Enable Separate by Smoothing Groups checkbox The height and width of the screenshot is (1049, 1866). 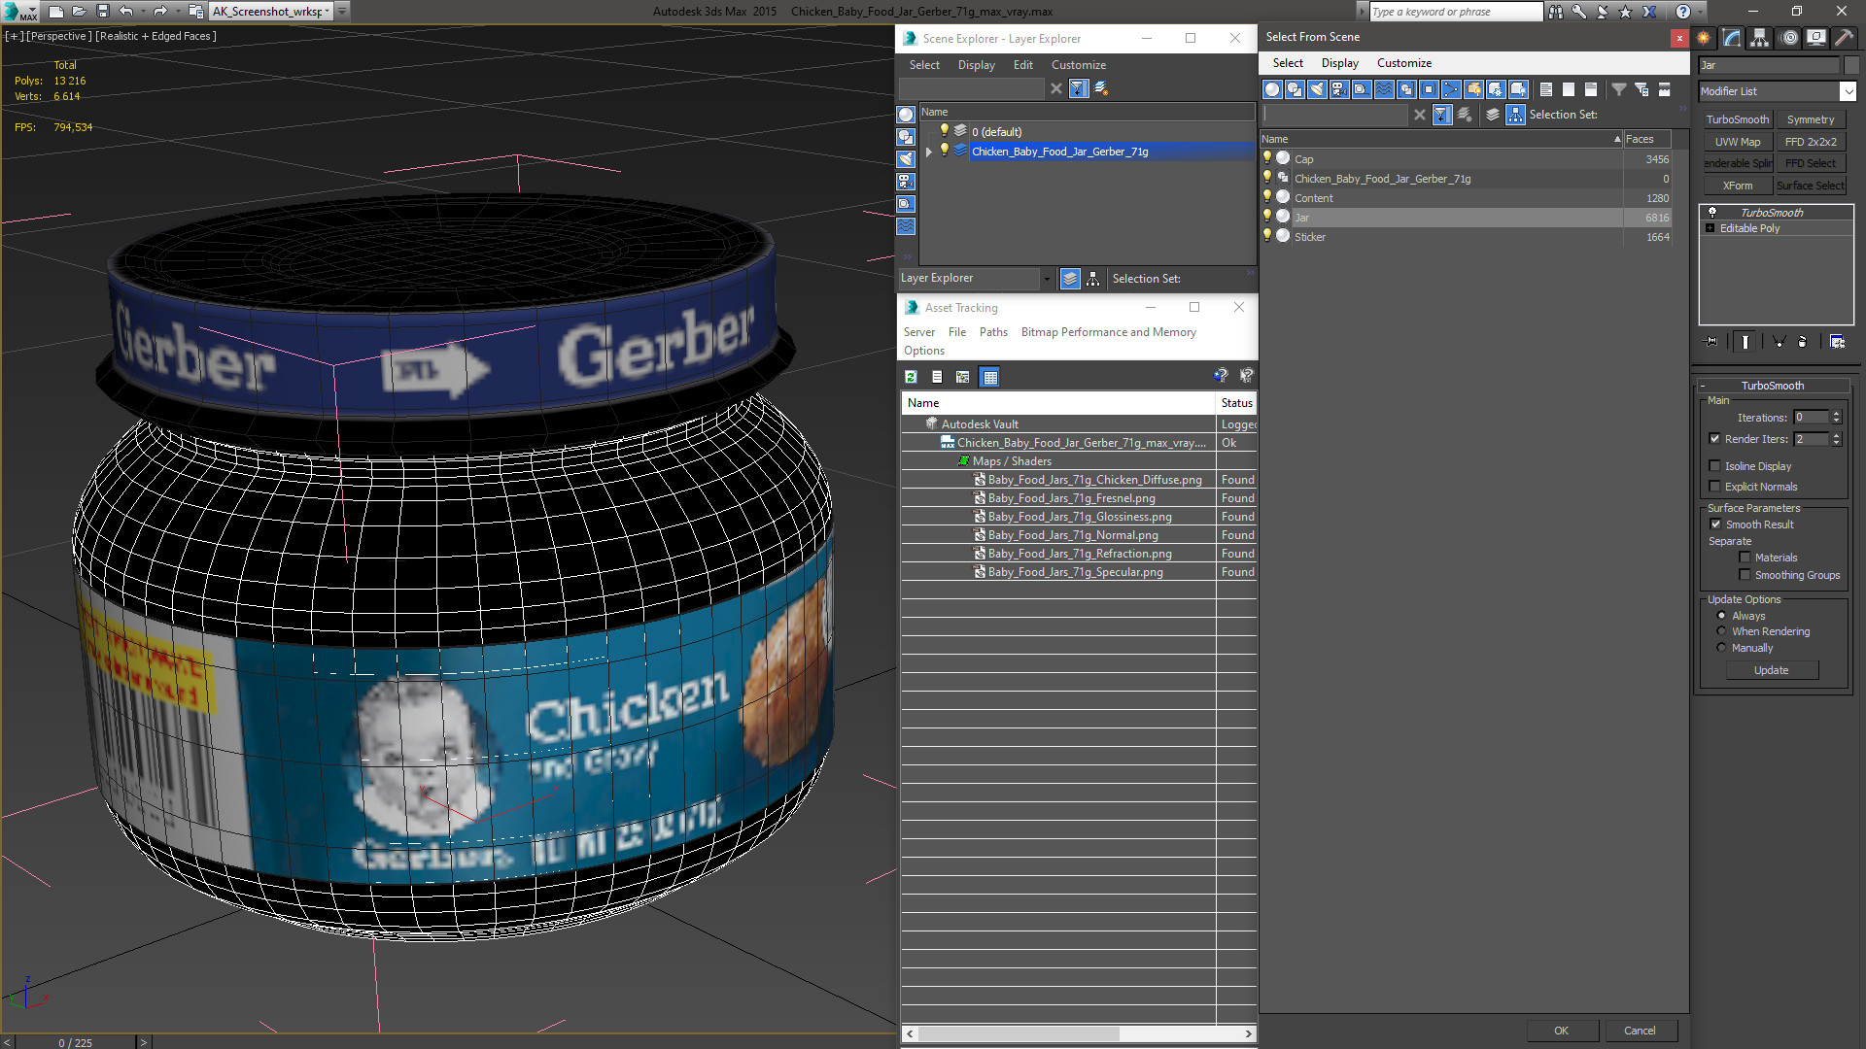click(1745, 575)
